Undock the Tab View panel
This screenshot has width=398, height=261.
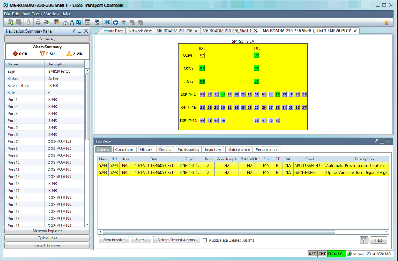[376, 141]
